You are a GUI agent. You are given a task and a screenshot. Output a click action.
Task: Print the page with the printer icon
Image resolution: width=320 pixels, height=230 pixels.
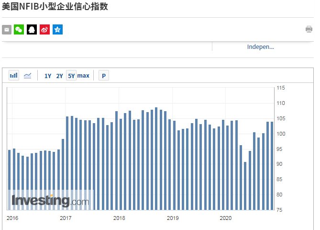pyautogui.click(x=309, y=29)
